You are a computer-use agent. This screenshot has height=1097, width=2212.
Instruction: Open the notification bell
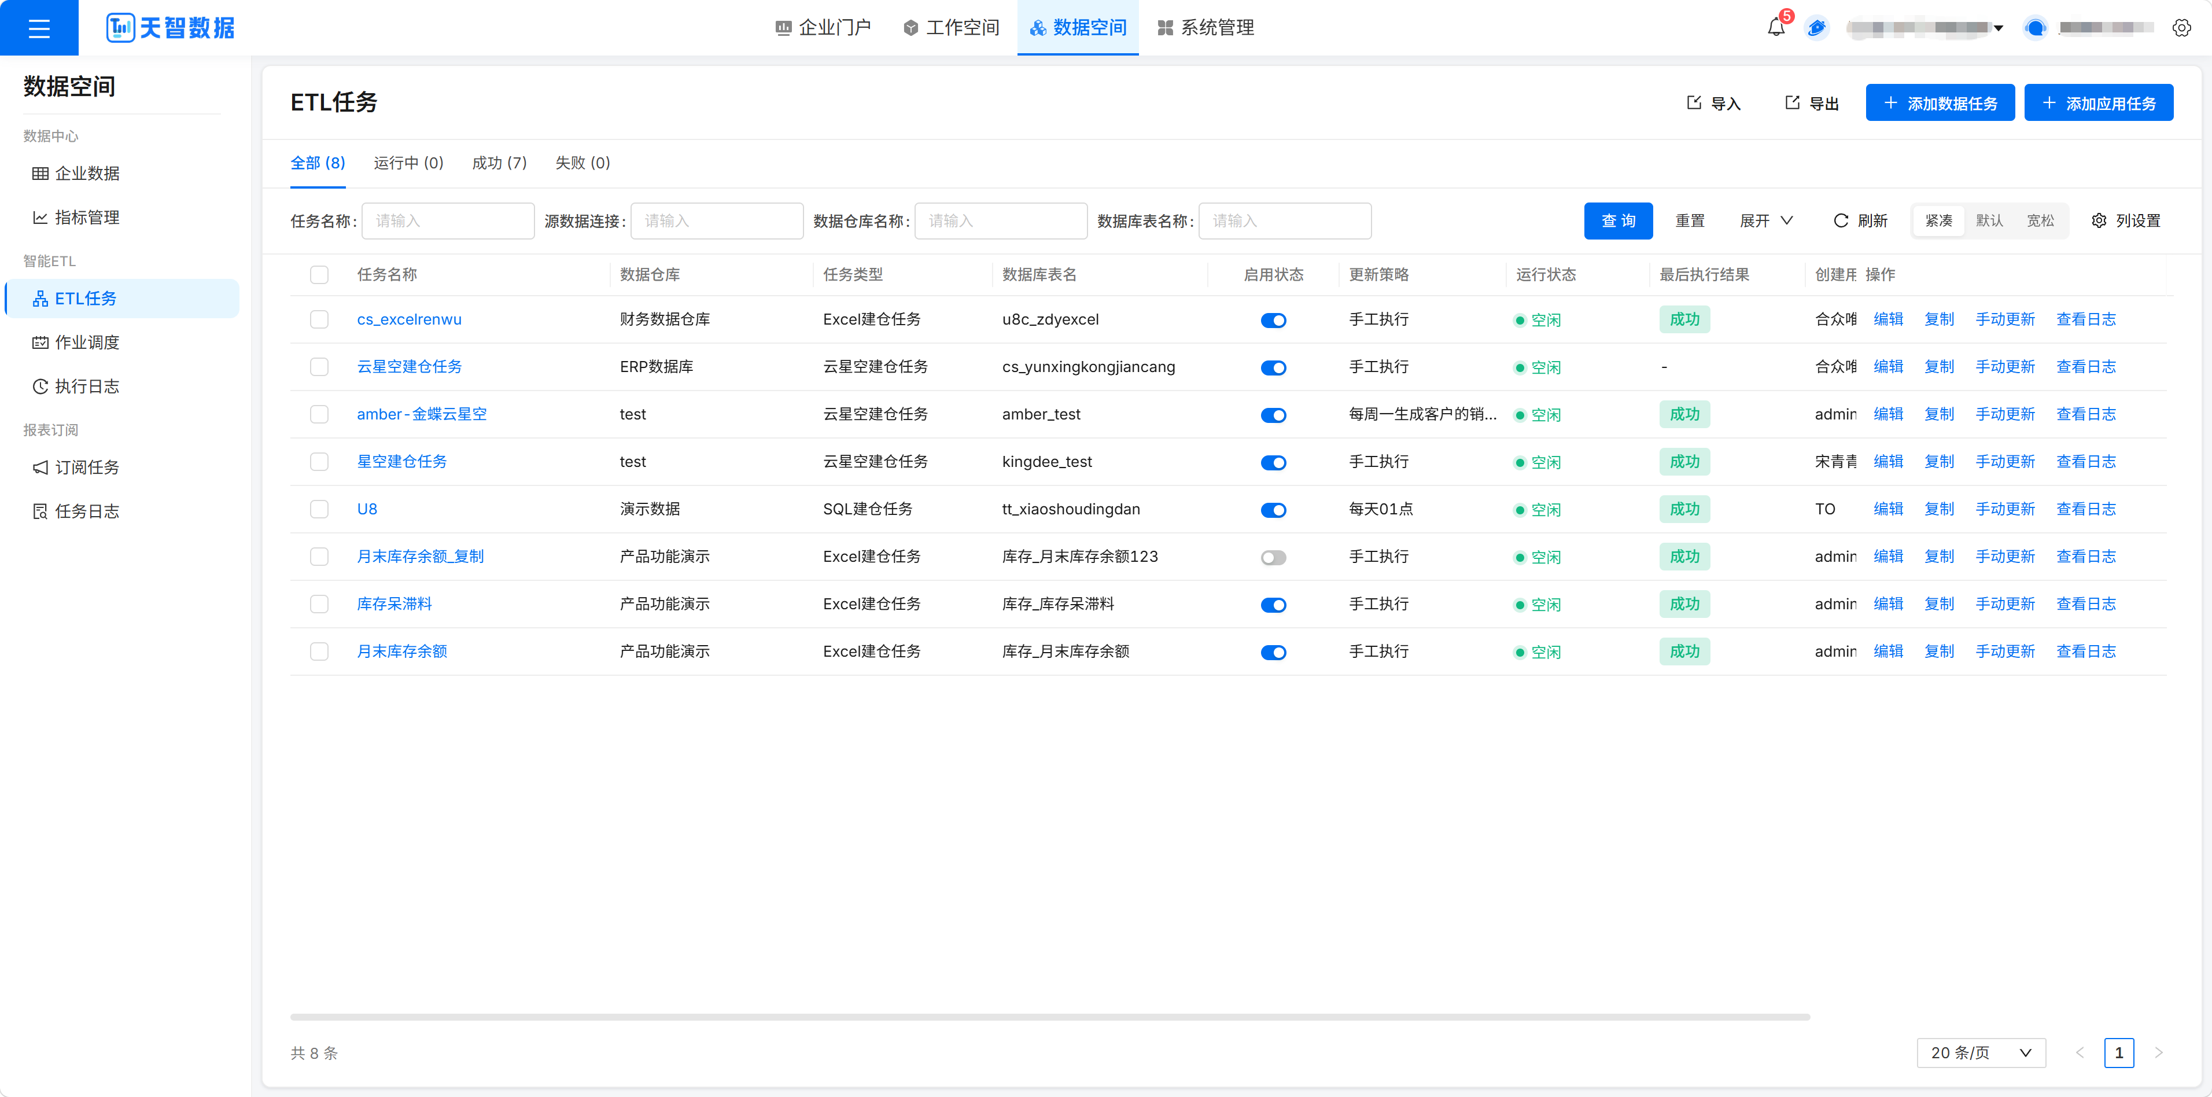pyautogui.click(x=1776, y=28)
